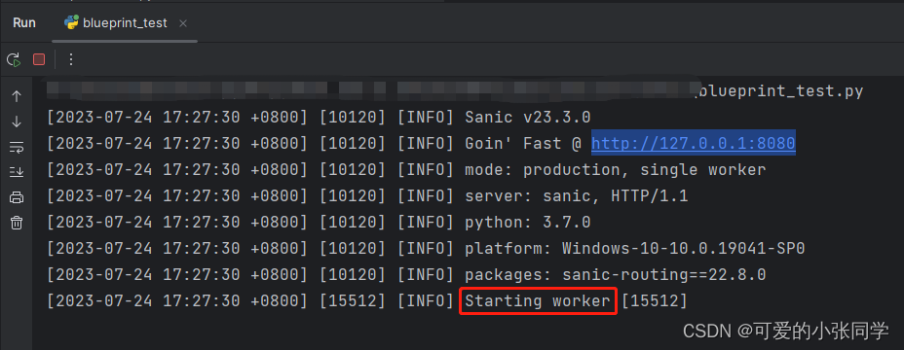904x350 pixels.
Task: Click the mode: production, single worker line
Action: click(x=406, y=170)
